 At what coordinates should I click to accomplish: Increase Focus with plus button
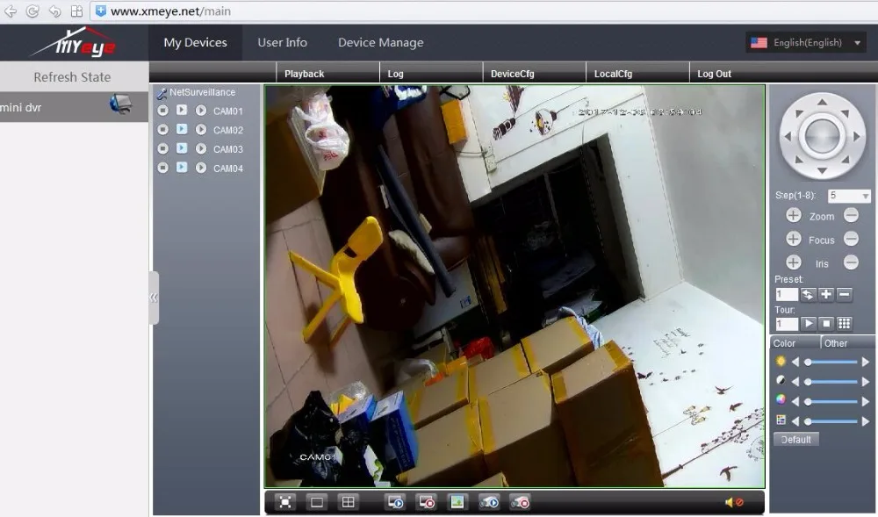click(x=793, y=239)
